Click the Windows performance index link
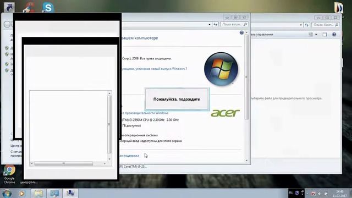This screenshot has height=198, width=352. (145, 113)
